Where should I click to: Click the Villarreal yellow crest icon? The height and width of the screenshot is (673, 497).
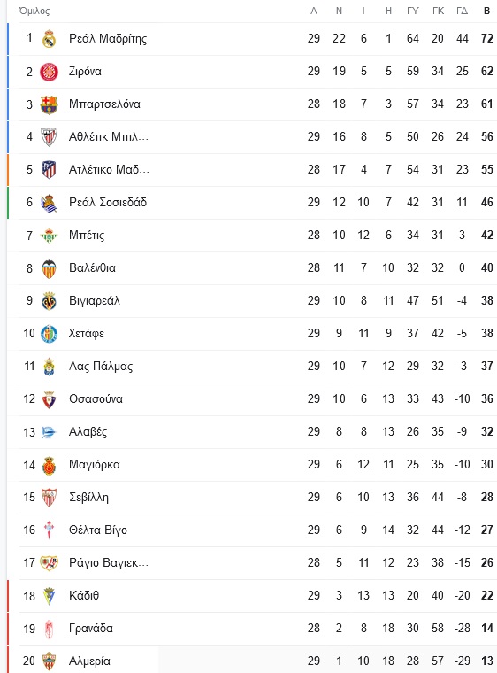(49, 301)
